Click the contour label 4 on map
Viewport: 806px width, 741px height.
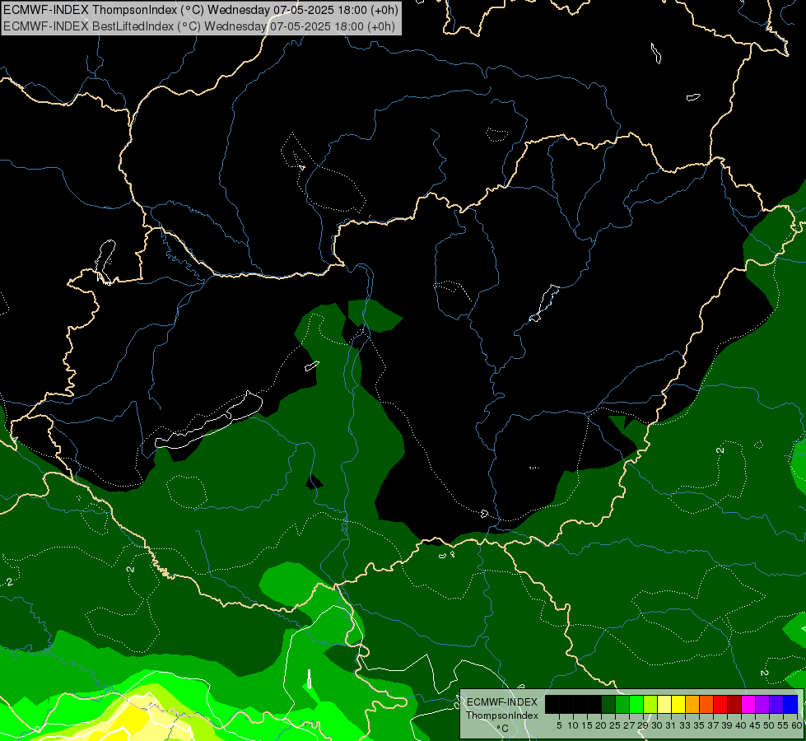pos(302,167)
